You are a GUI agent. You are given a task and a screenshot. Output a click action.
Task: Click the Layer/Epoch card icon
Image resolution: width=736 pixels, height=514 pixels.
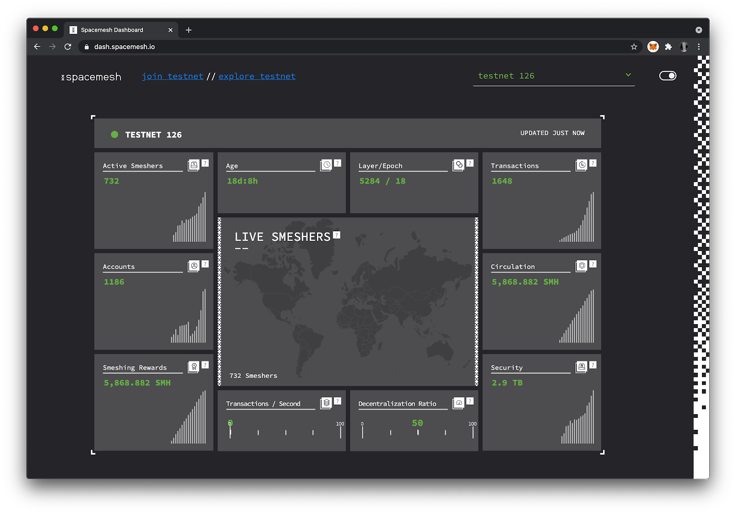(459, 166)
